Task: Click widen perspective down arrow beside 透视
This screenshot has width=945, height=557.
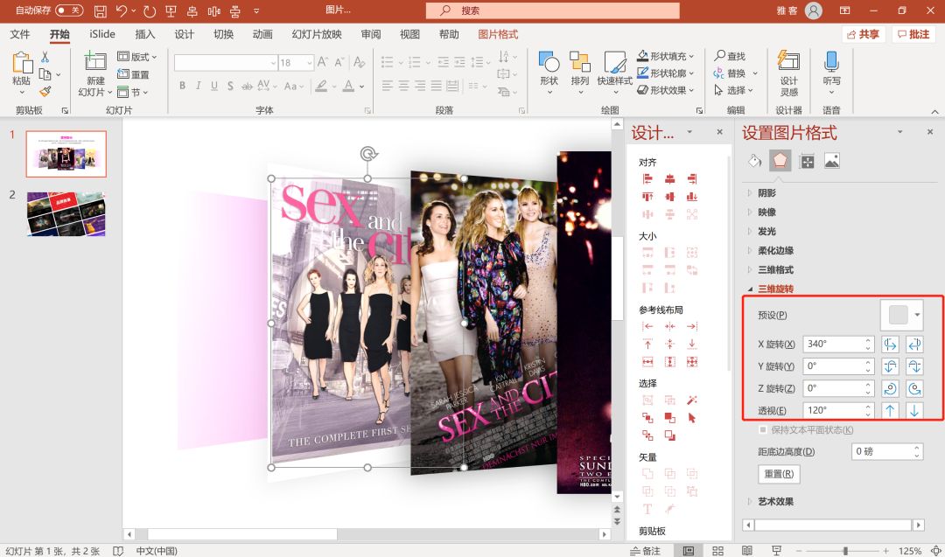Action: click(914, 410)
